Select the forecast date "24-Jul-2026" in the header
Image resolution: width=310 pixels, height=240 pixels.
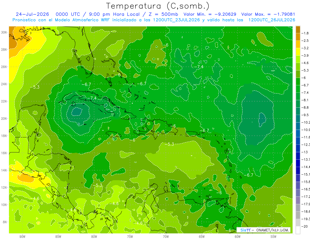point(33,14)
